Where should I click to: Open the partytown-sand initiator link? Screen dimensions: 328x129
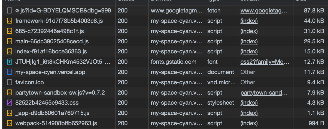(x=264, y=93)
